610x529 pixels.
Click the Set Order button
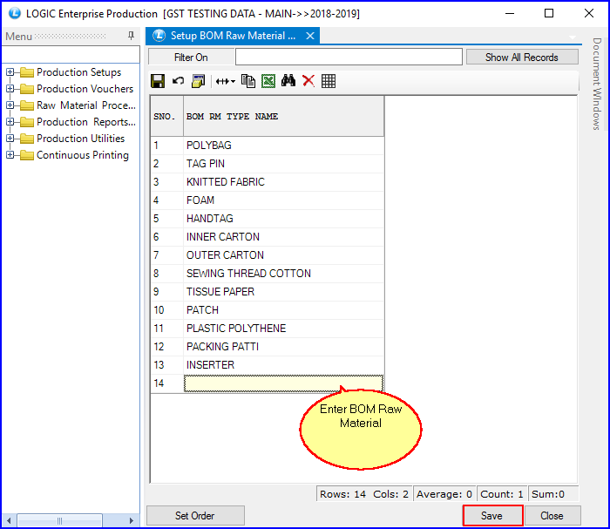coord(195,515)
